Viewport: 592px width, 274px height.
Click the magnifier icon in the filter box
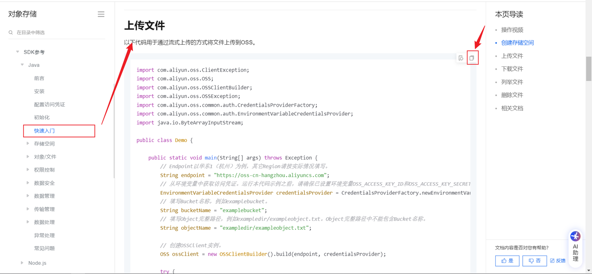click(10, 32)
